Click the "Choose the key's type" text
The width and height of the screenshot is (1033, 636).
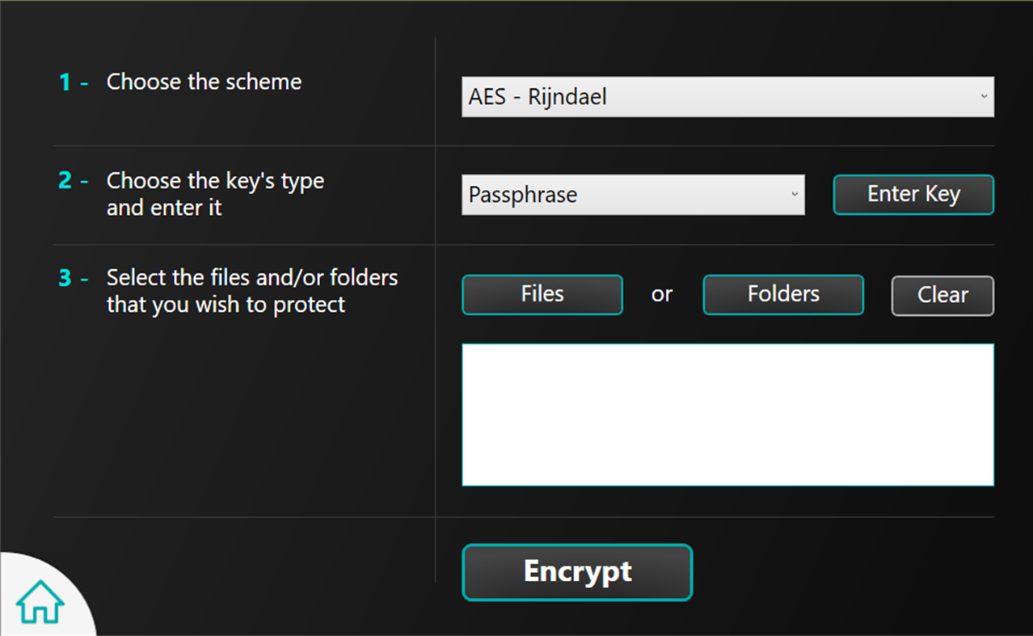(x=215, y=180)
